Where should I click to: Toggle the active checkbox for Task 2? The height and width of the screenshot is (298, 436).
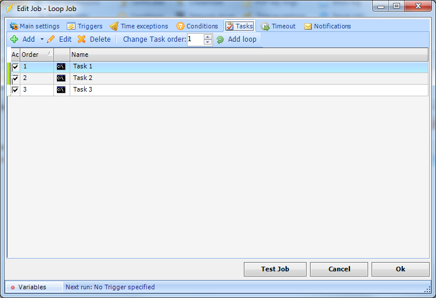(x=16, y=78)
